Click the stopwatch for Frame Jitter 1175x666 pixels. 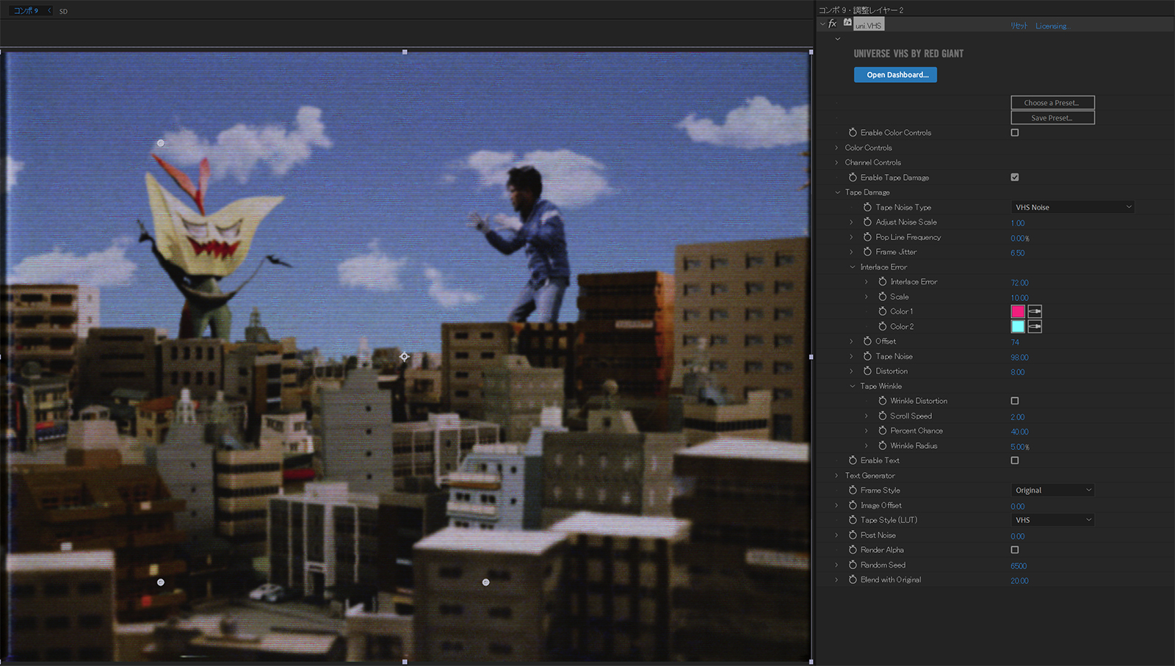867,252
